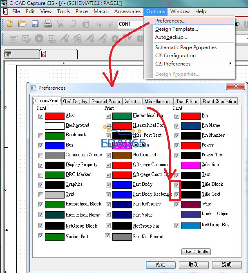This screenshot has width=248, height=273.
Task: Click the CON1 part search field
Action: [x=131, y=24]
